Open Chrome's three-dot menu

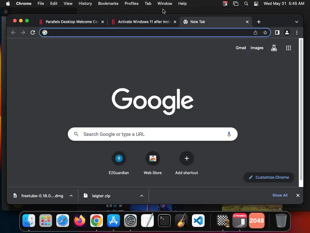pyautogui.click(x=297, y=32)
